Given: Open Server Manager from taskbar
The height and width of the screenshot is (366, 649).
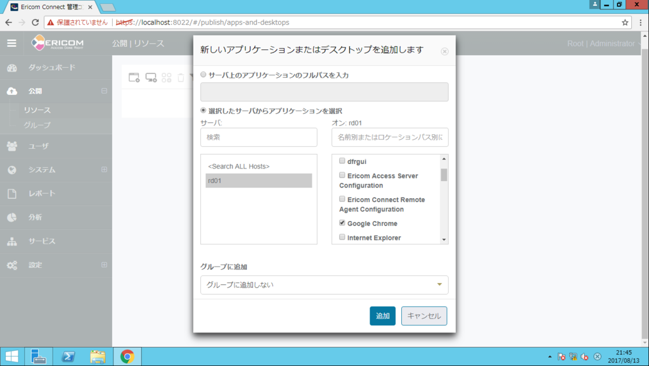Looking at the screenshot, I should coord(38,357).
